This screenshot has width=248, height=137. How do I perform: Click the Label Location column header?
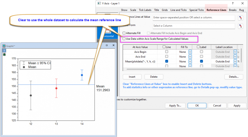(x=224, y=47)
